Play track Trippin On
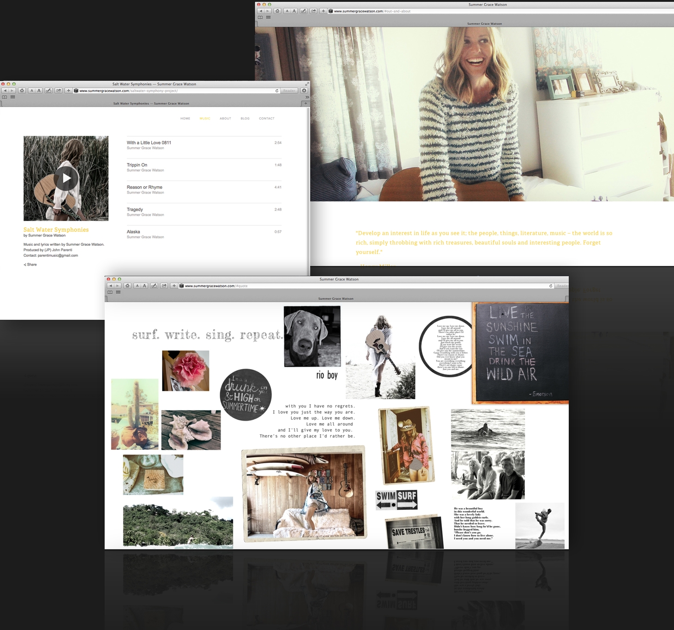The image size is (674, 630). [204, 167]
